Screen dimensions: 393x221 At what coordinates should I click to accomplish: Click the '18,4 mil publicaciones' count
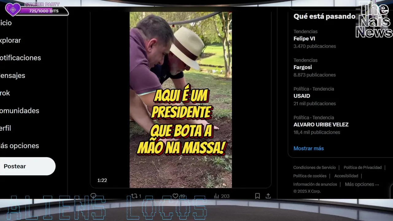[x=317, y=132]
